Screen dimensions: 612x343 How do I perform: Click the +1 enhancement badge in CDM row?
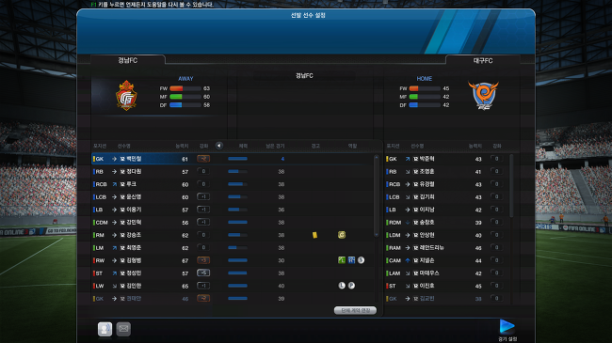(x=203, y=222)
